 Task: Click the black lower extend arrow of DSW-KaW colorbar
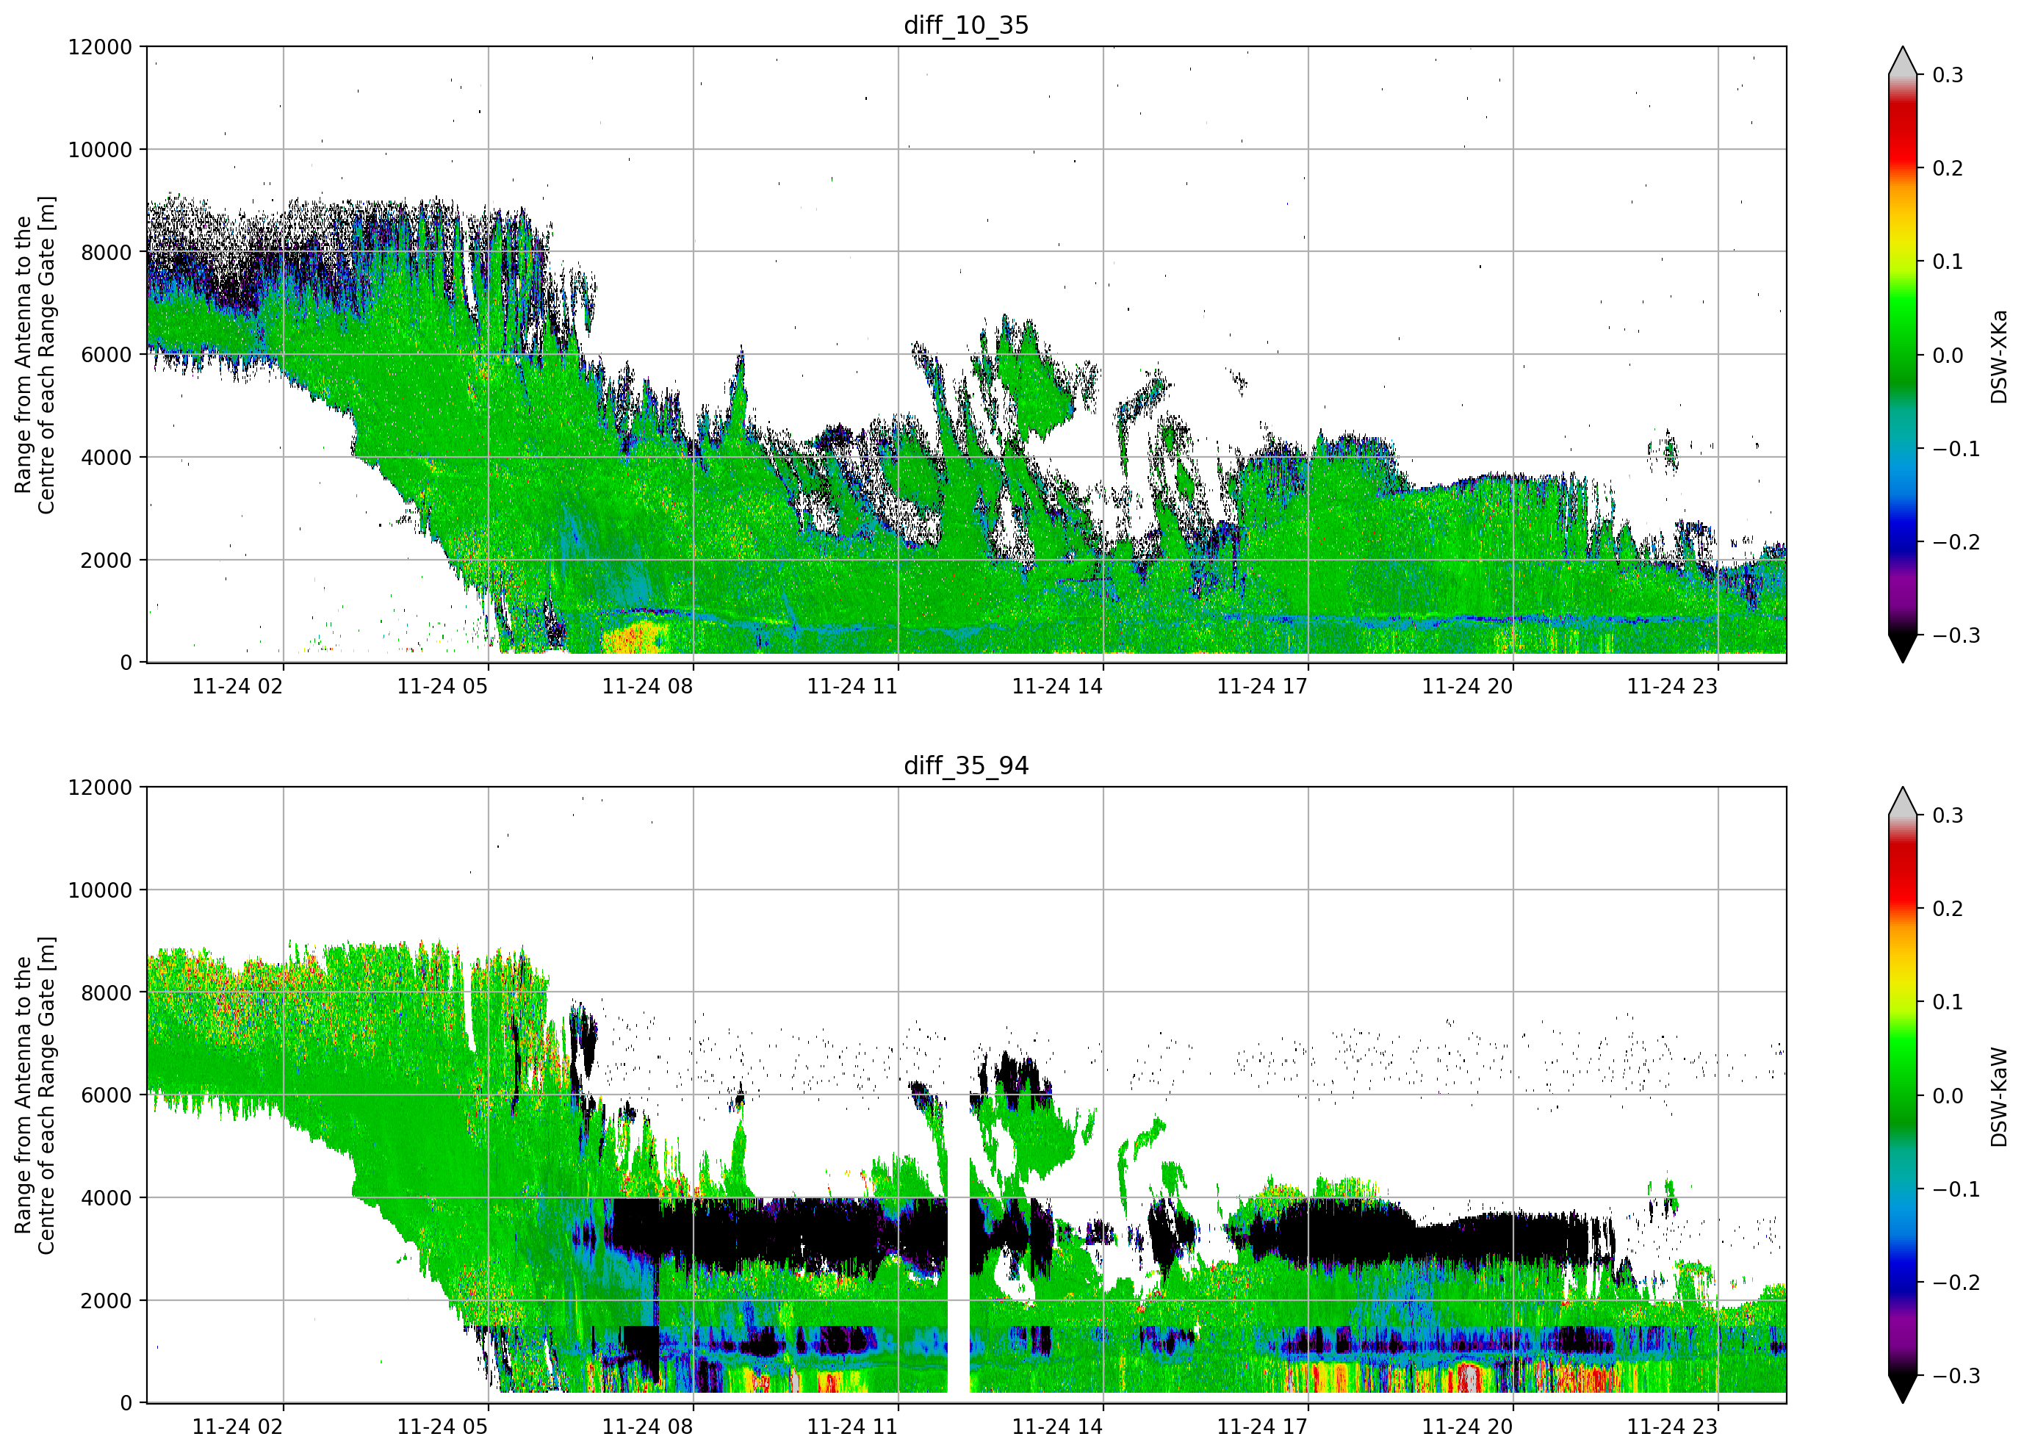(x=1903, y=1390)
